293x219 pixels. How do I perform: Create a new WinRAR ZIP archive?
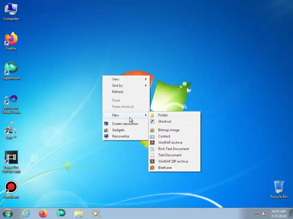click(174, 161)
